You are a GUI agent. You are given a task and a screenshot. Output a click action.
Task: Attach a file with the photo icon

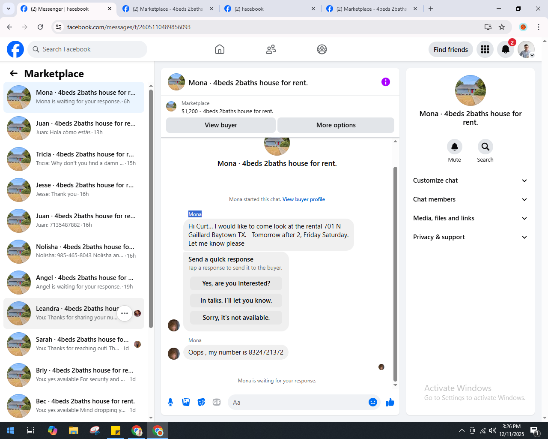[186, 402]
